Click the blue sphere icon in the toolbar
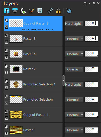Image resolution: width=101 pixels, height=137 pixels. coord(69,11)
